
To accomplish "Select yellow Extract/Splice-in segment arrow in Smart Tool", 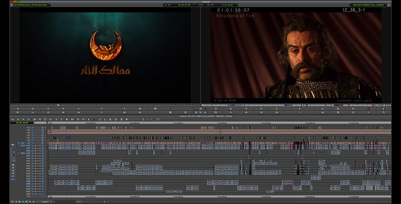I will (14, 152).
